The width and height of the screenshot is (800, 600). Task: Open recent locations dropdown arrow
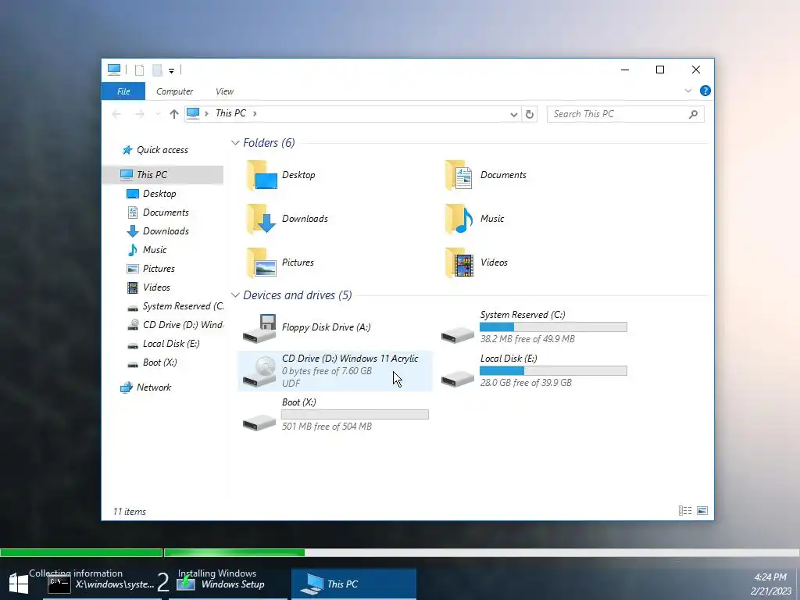click(158, 114)
